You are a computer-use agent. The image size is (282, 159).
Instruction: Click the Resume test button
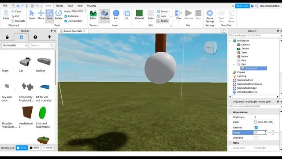(x=189, y=15)
